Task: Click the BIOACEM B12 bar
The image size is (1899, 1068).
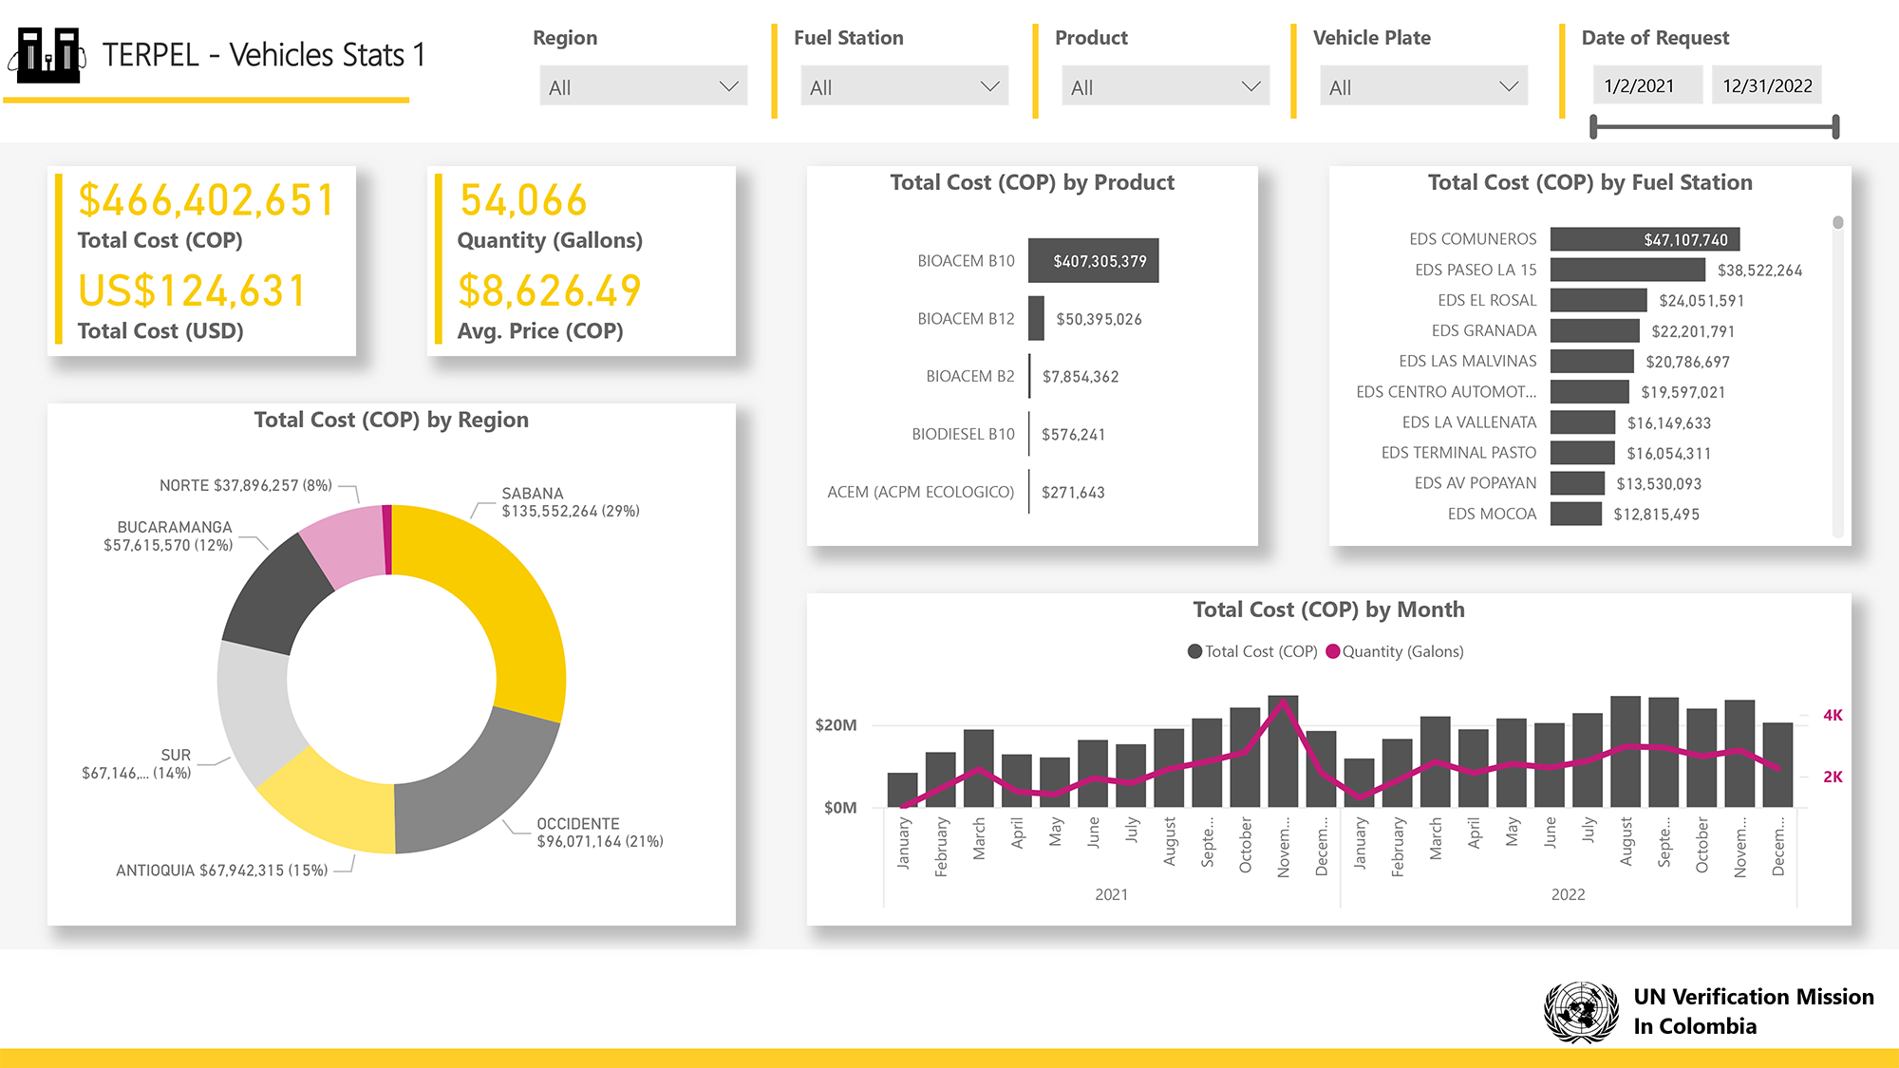Action: (1036, 318)
